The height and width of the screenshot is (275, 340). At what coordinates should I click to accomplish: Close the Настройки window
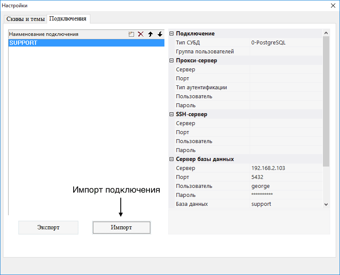(333, 6)
